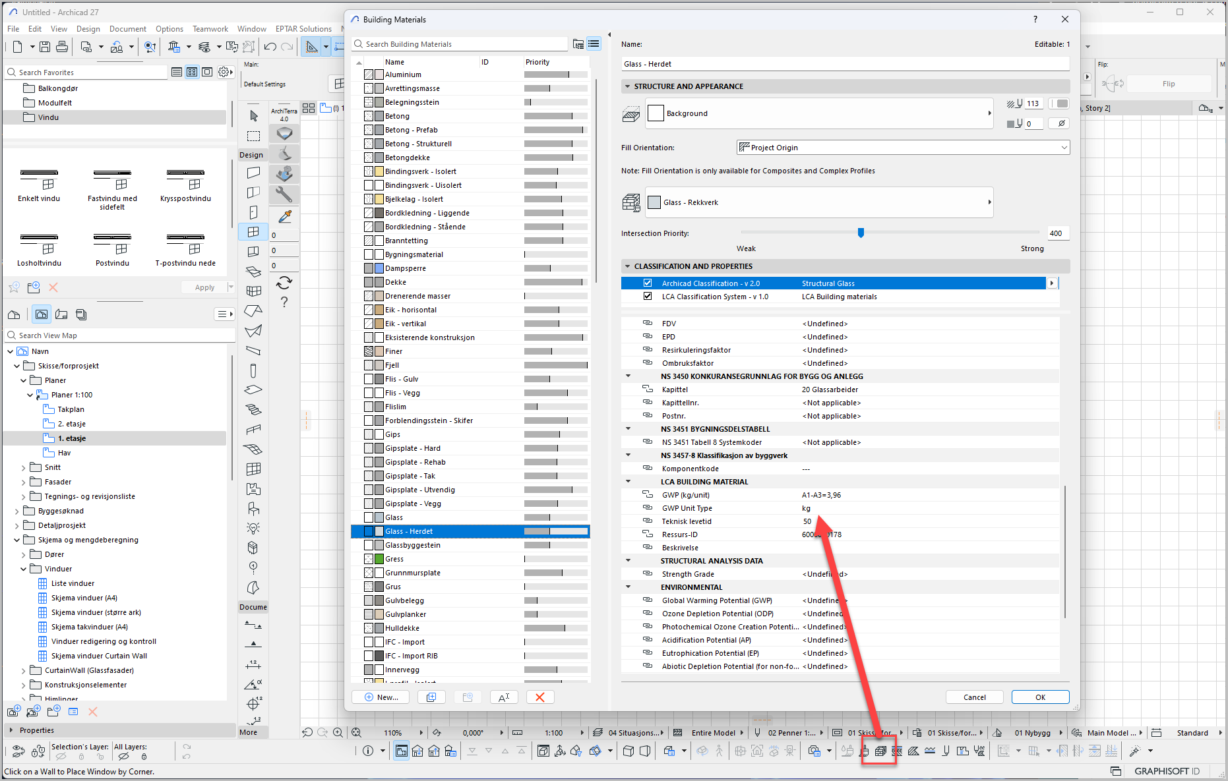Click the red delete building material icon
Image resolution: width=1228 pixels, height=781 pixels.
(539, 697)
